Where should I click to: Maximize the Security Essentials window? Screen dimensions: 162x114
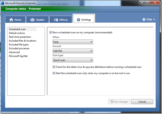tap(147, 2)
